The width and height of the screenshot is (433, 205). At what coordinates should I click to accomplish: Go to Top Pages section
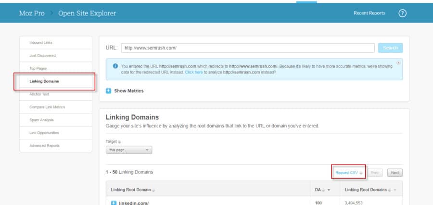coord(38,68)
